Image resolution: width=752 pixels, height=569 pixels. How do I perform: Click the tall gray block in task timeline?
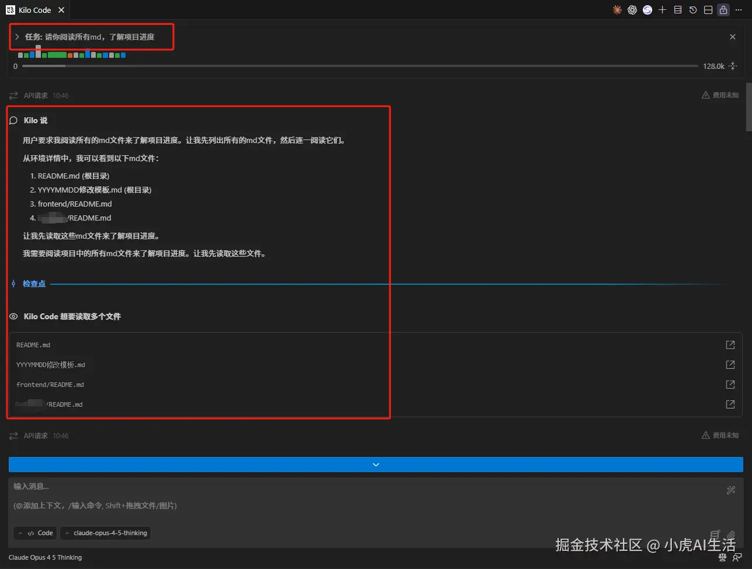39,52
